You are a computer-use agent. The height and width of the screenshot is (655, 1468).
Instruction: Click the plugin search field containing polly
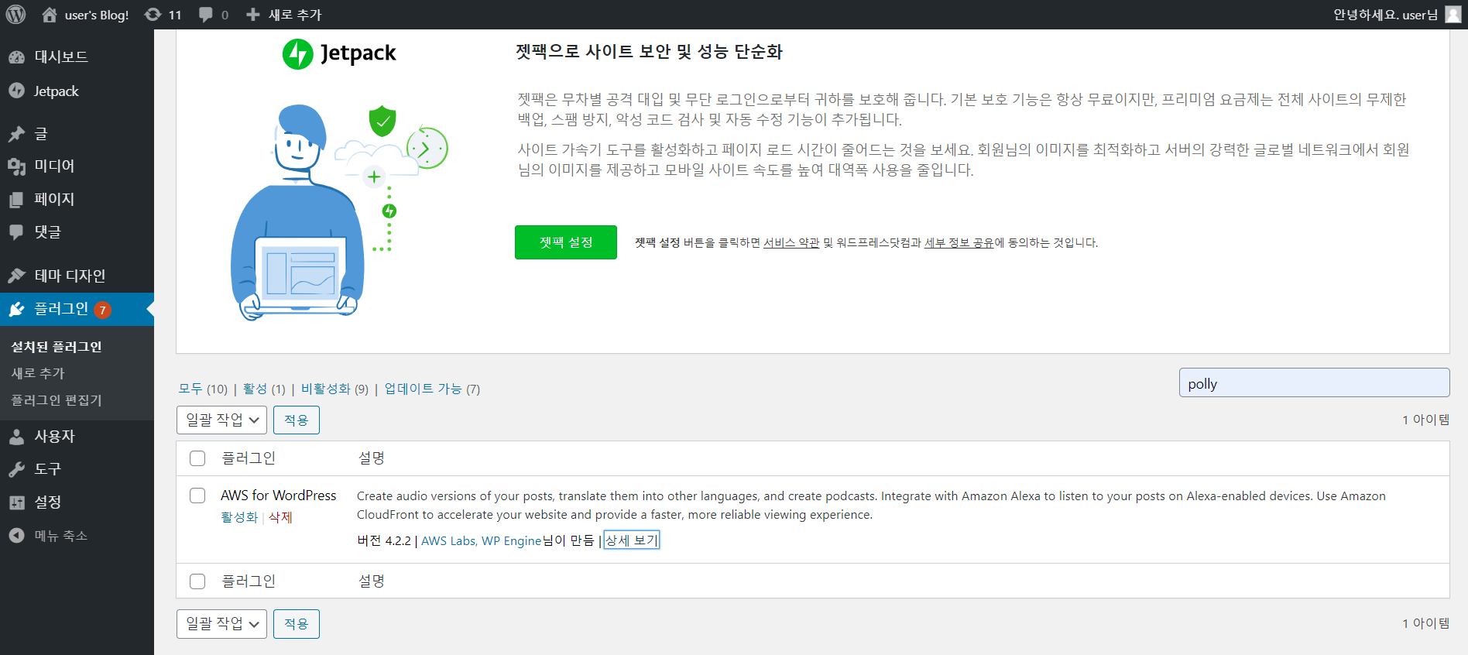tap(1313, 383)
